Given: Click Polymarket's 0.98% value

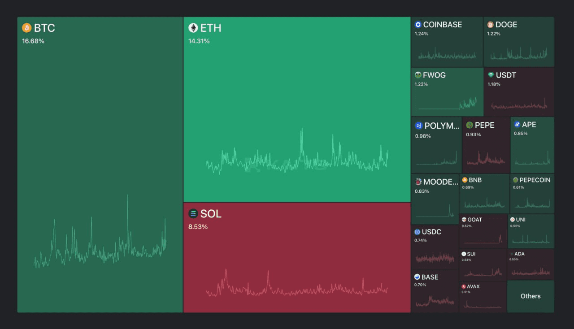Looking at the screenshot, I should click(x=423, y=136).
